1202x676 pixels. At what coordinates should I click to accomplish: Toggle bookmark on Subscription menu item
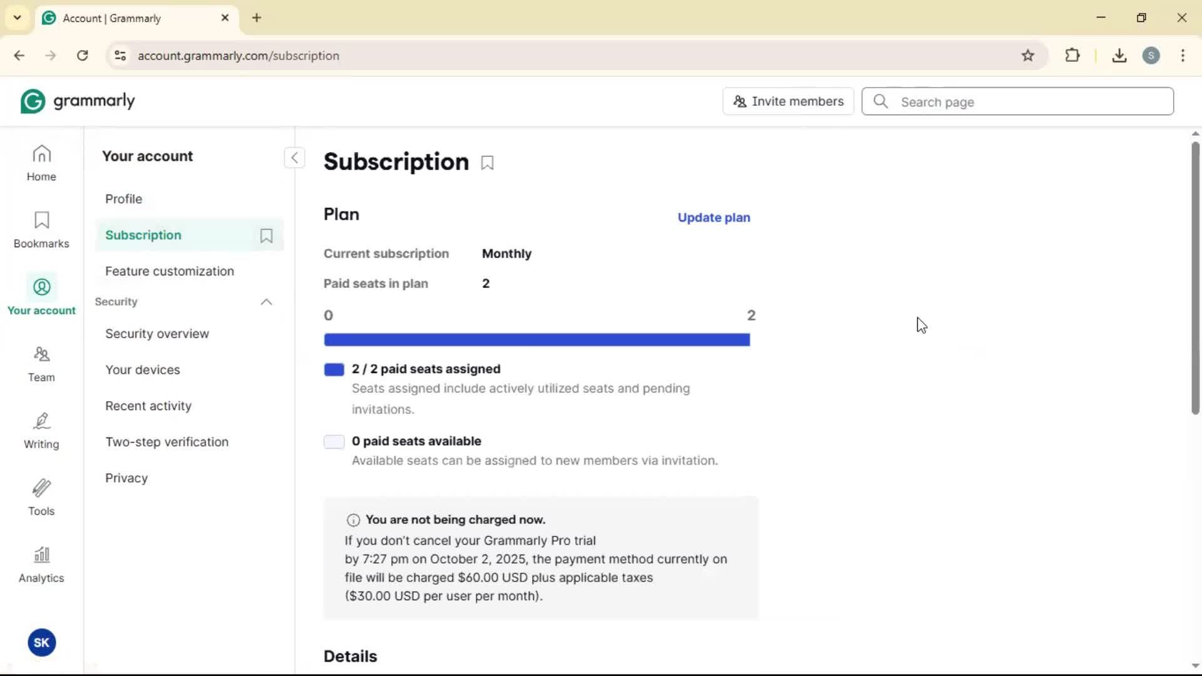point(266,235)
